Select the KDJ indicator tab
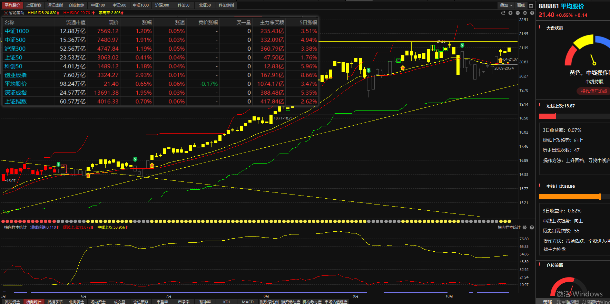 226,302
